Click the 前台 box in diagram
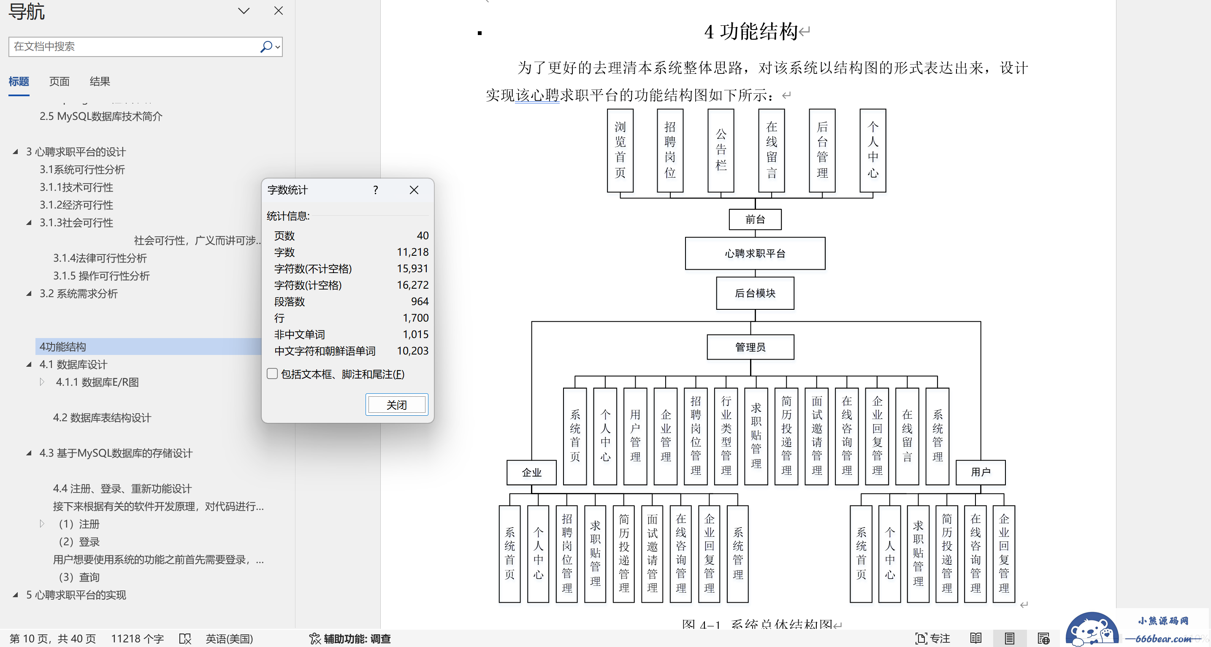Screen dimensions: 1211x647 click(755, 219)
